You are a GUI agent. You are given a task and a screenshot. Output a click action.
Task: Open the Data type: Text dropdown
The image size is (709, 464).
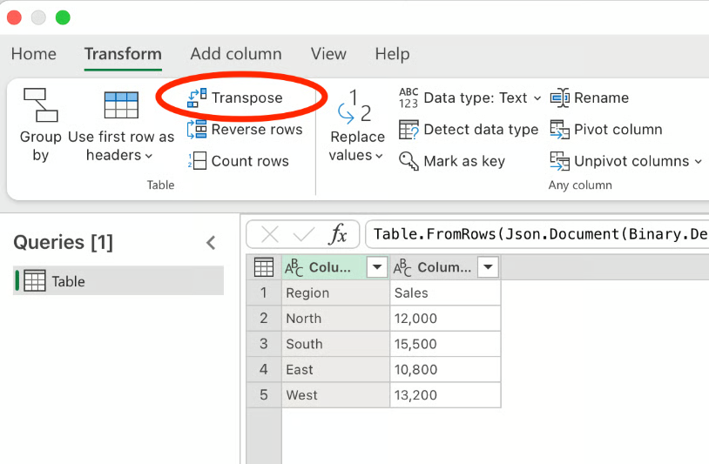tap(537, 98)
